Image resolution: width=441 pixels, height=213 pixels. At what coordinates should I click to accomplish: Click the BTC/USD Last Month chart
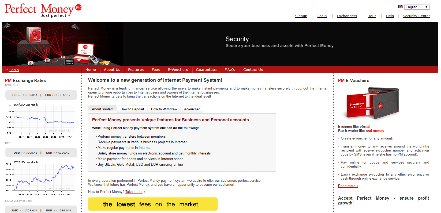click(40, 179)
